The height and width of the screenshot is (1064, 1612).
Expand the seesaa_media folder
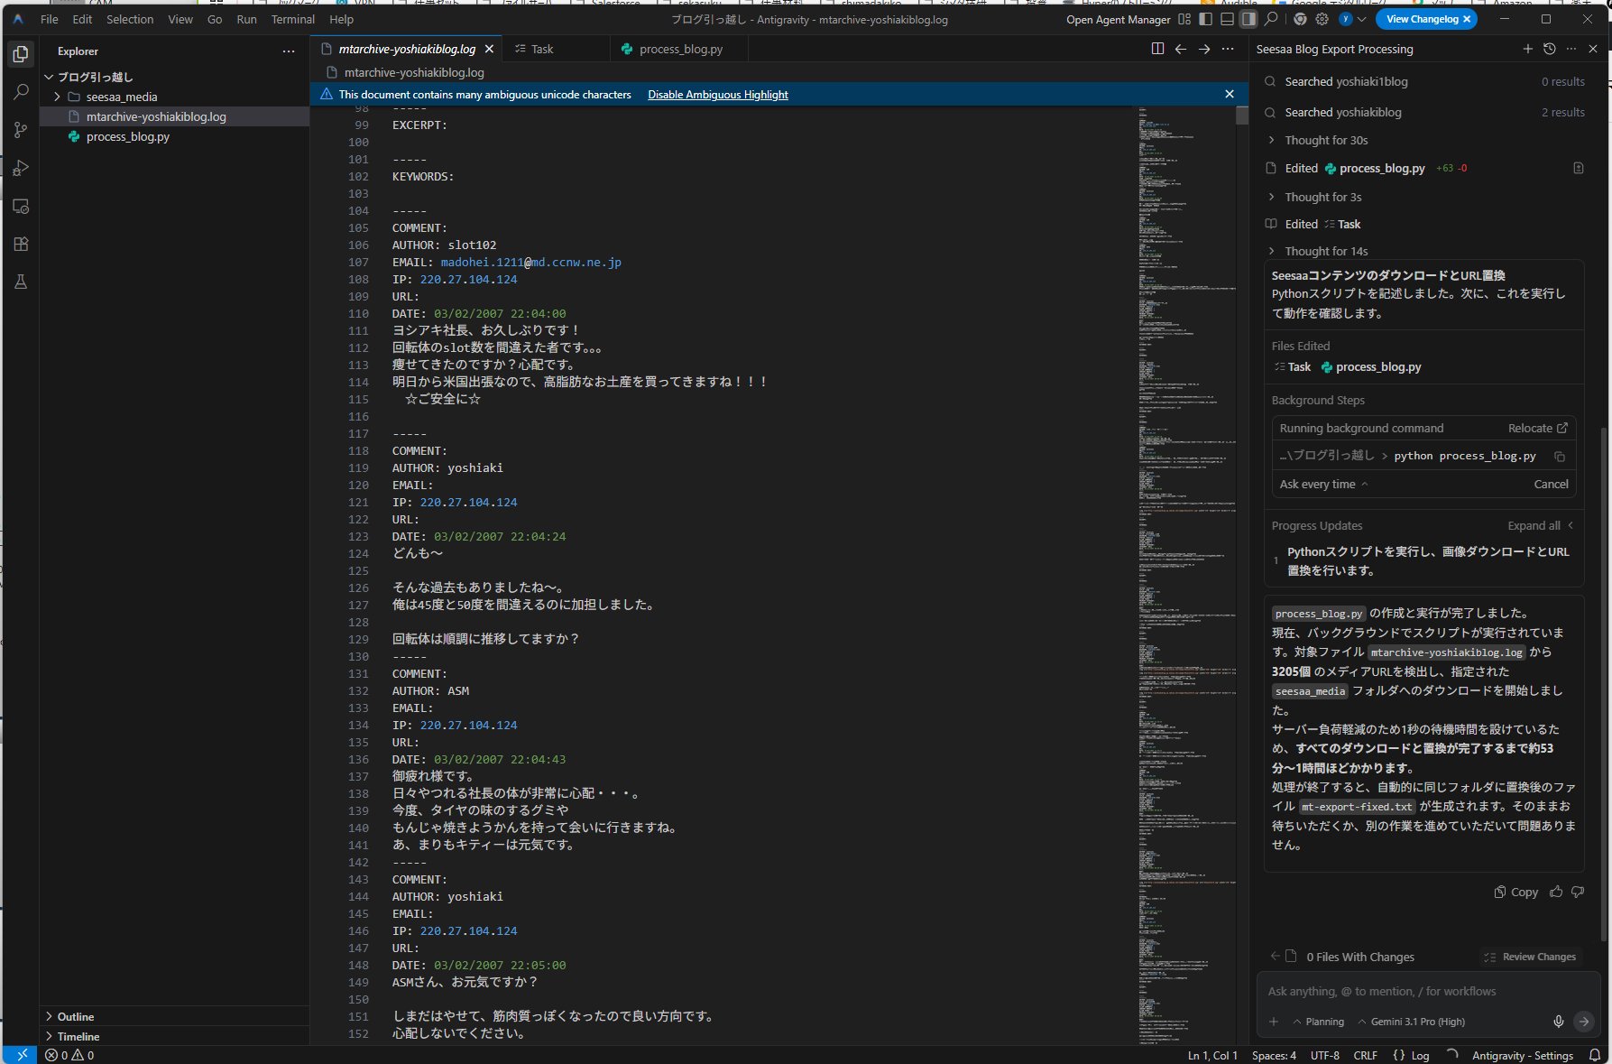(x=122, y=97)
